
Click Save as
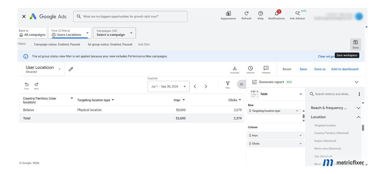click(320, 69)
